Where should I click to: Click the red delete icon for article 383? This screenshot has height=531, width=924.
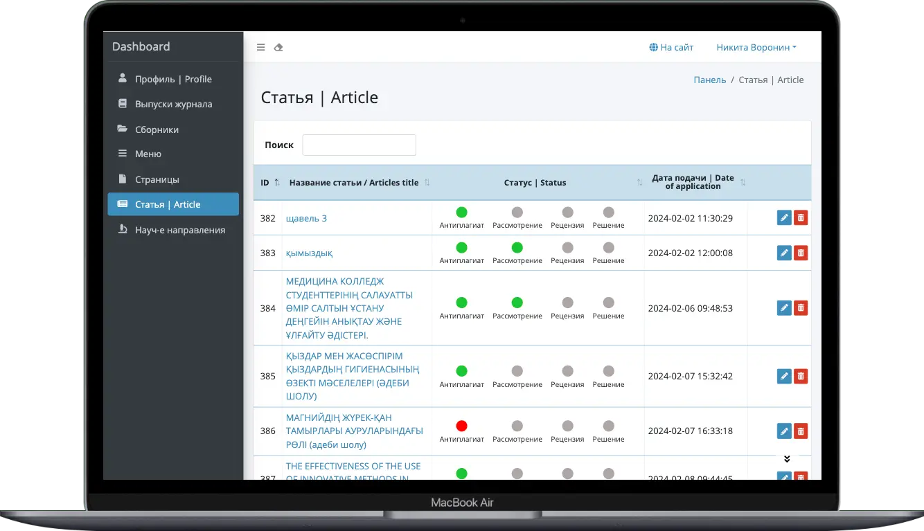[801, 253]
